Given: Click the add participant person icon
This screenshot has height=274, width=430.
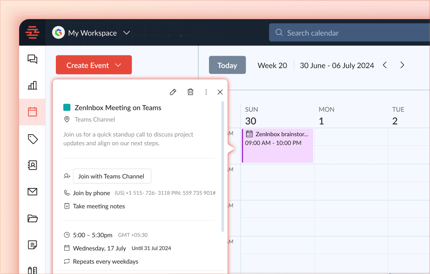Looking at the screenshot, I should point(67,176).
